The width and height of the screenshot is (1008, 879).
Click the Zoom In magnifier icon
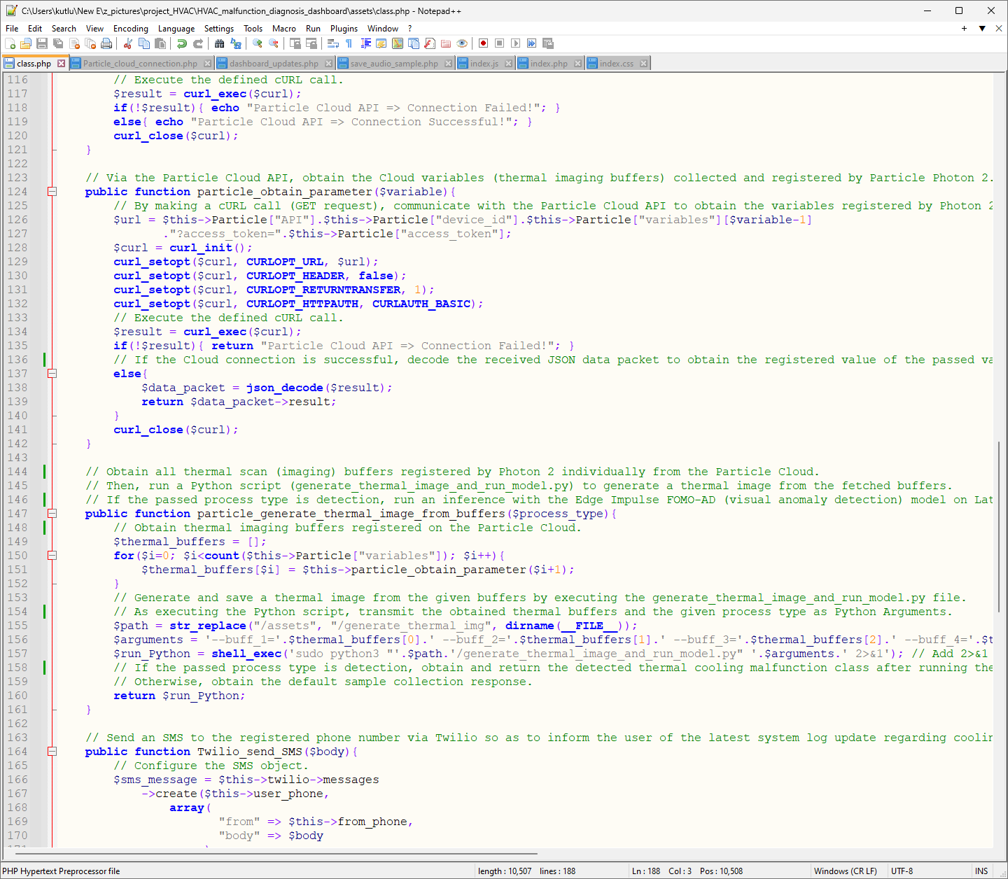coord(258,43)
